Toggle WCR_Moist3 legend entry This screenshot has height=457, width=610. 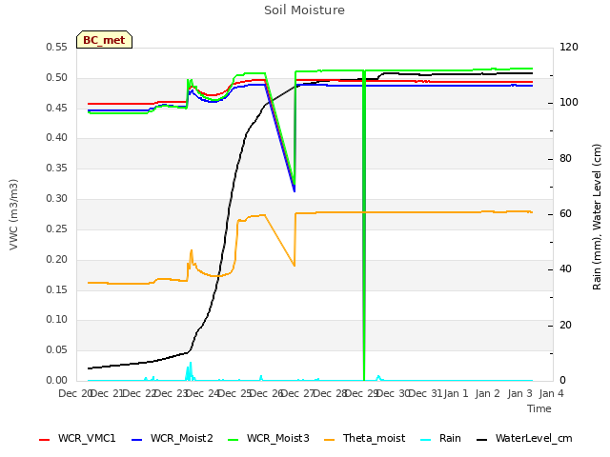269,438
